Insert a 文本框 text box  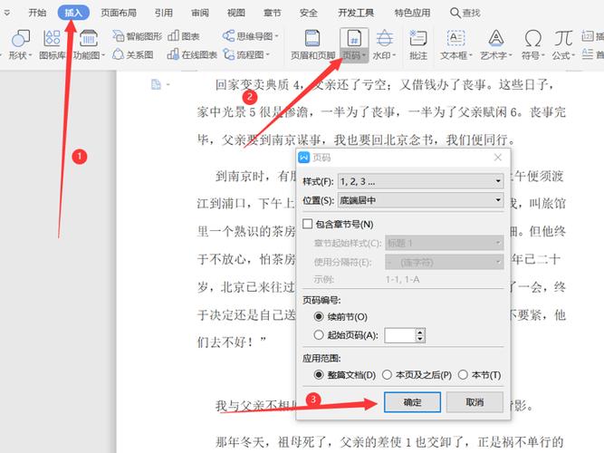click(456, 44)
